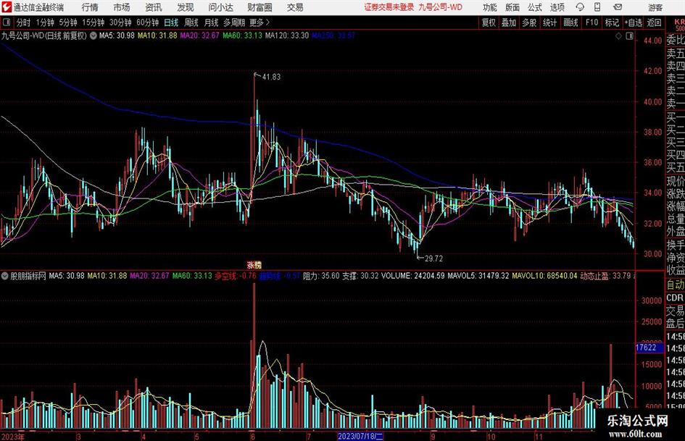Toggle the left sidebar panel icon
This screenshot has width=685, height=441.
point(6,22)
